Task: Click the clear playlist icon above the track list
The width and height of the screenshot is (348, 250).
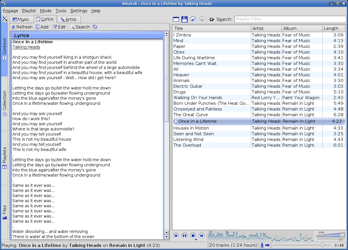Action: 176,19
